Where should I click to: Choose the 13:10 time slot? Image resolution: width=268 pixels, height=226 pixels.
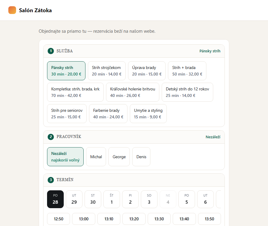pos(109,219)
